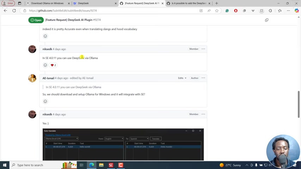This screenshot has width=301, height=169.
Task: Show hidden system tray icons
Action: [x=247, y=165]
